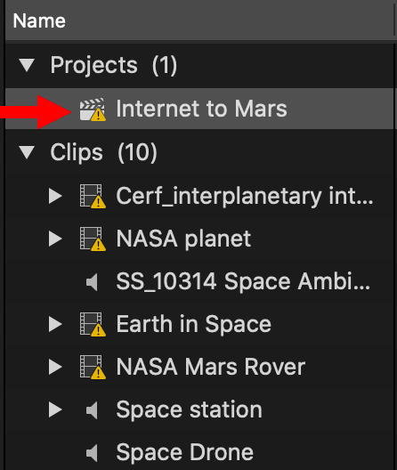
Task: Select the Projects (1) group label
Action: pos(114,65)
